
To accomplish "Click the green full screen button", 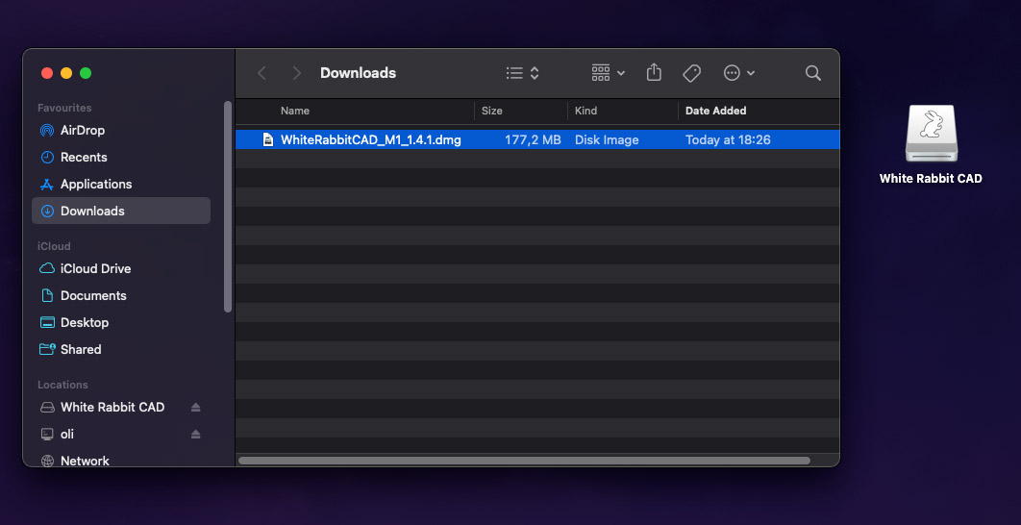I will point(86,73).
